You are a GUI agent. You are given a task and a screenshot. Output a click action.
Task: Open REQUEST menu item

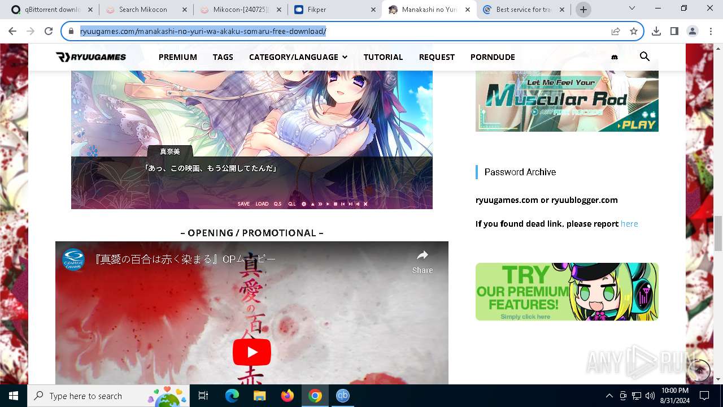[x=437, y=57]
